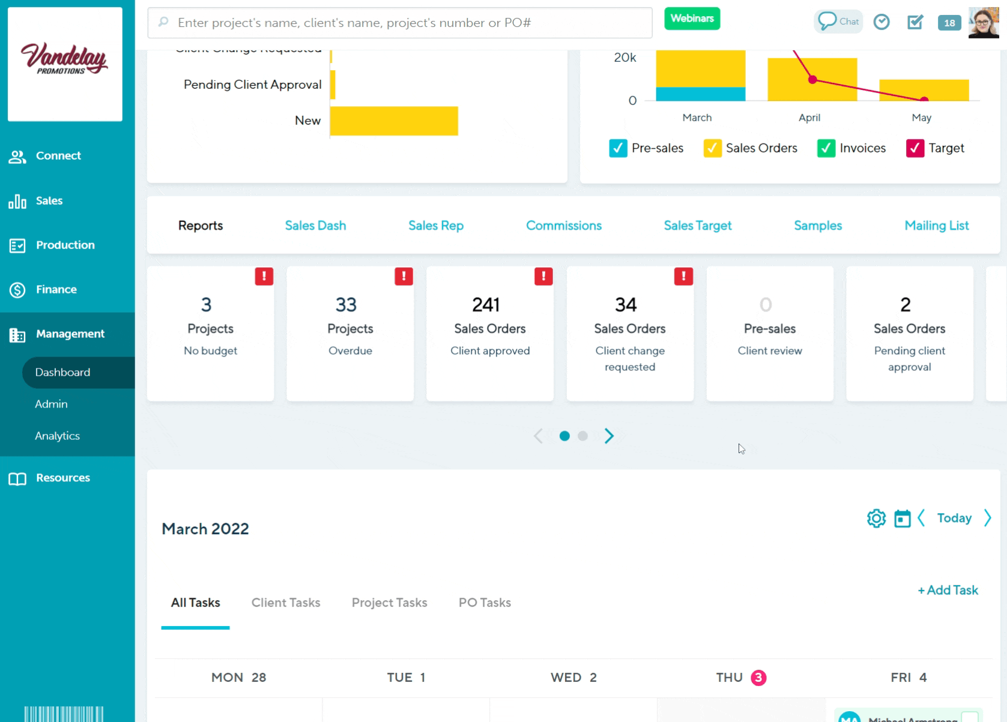
Task: Toggle the Sales Orders chart checkbox
Action: tap(712, 148)
